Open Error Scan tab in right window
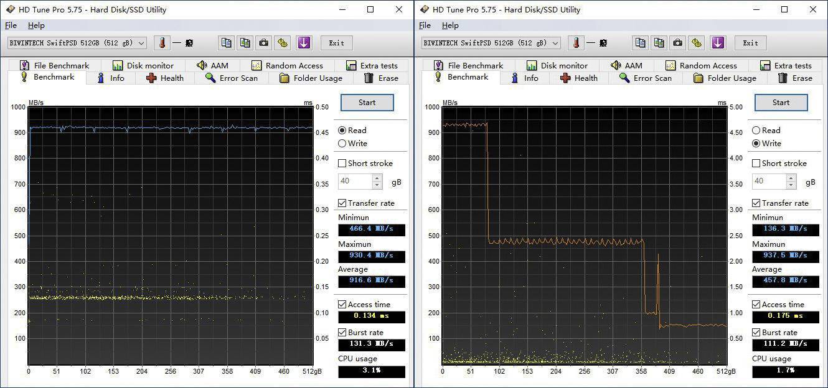 (x=645, y=78)
